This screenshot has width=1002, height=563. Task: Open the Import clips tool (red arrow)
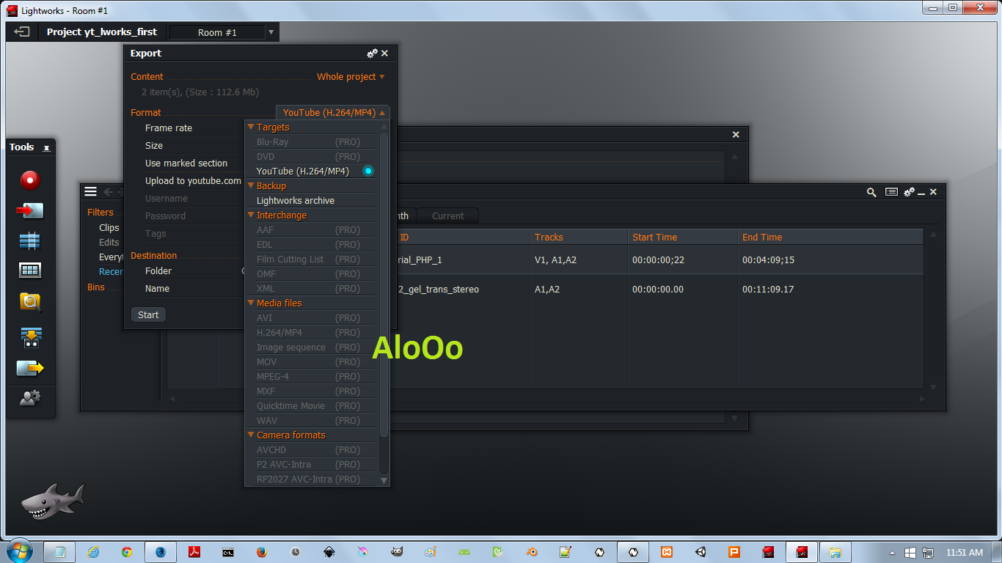pyautogui.click(x=30, y=210)
